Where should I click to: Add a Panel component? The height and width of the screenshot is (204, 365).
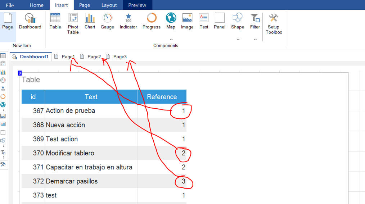220,21
